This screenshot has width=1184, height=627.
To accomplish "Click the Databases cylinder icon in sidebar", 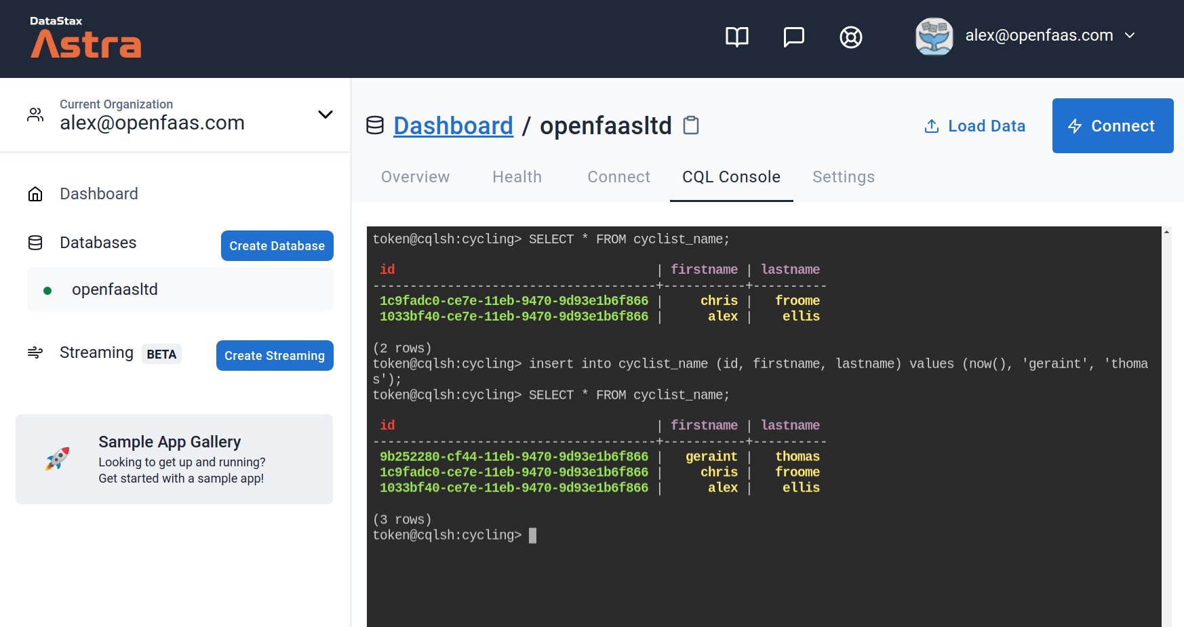I will point(35,243).
